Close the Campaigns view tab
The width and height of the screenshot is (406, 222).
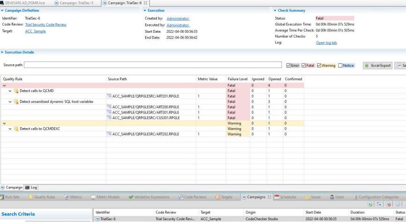pyautogui.click(x=269, y=197)
